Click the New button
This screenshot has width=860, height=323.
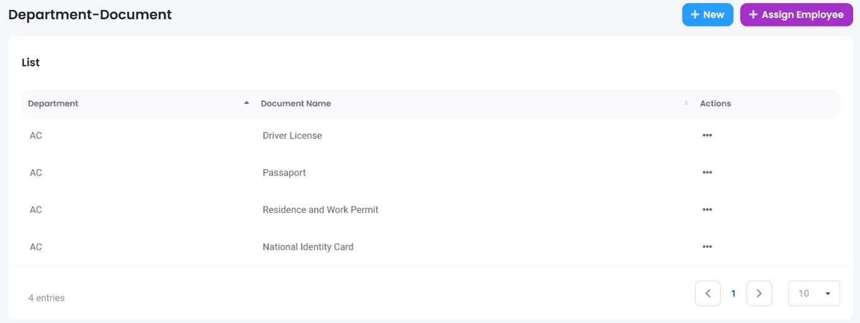707,15
